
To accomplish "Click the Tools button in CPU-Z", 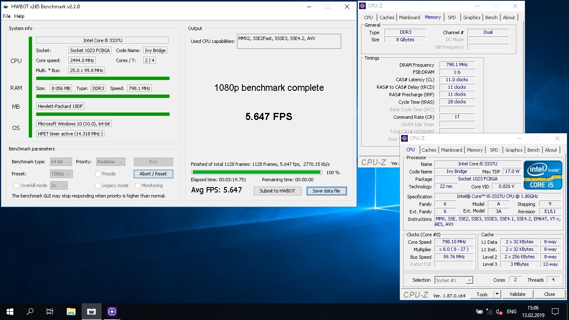I will tap(482, 294).
